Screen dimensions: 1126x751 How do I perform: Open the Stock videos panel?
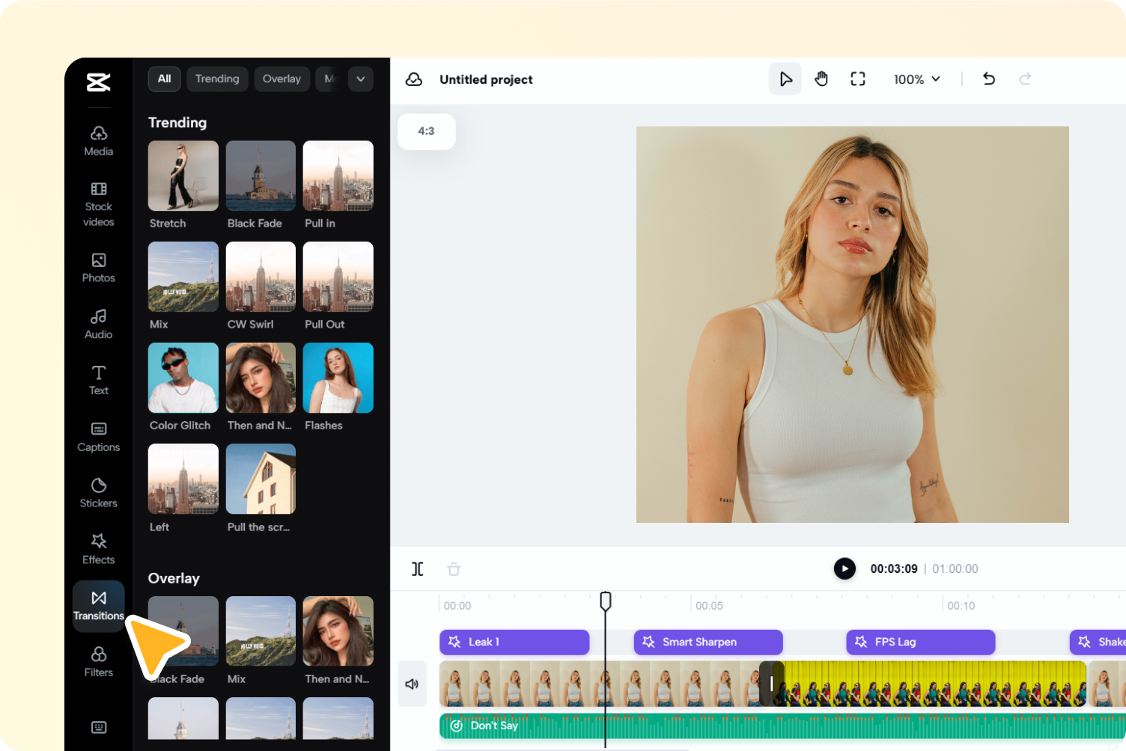point(98,203)
